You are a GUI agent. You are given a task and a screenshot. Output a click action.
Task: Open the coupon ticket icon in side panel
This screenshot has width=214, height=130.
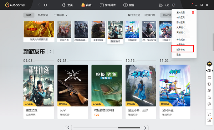point(209,120)
